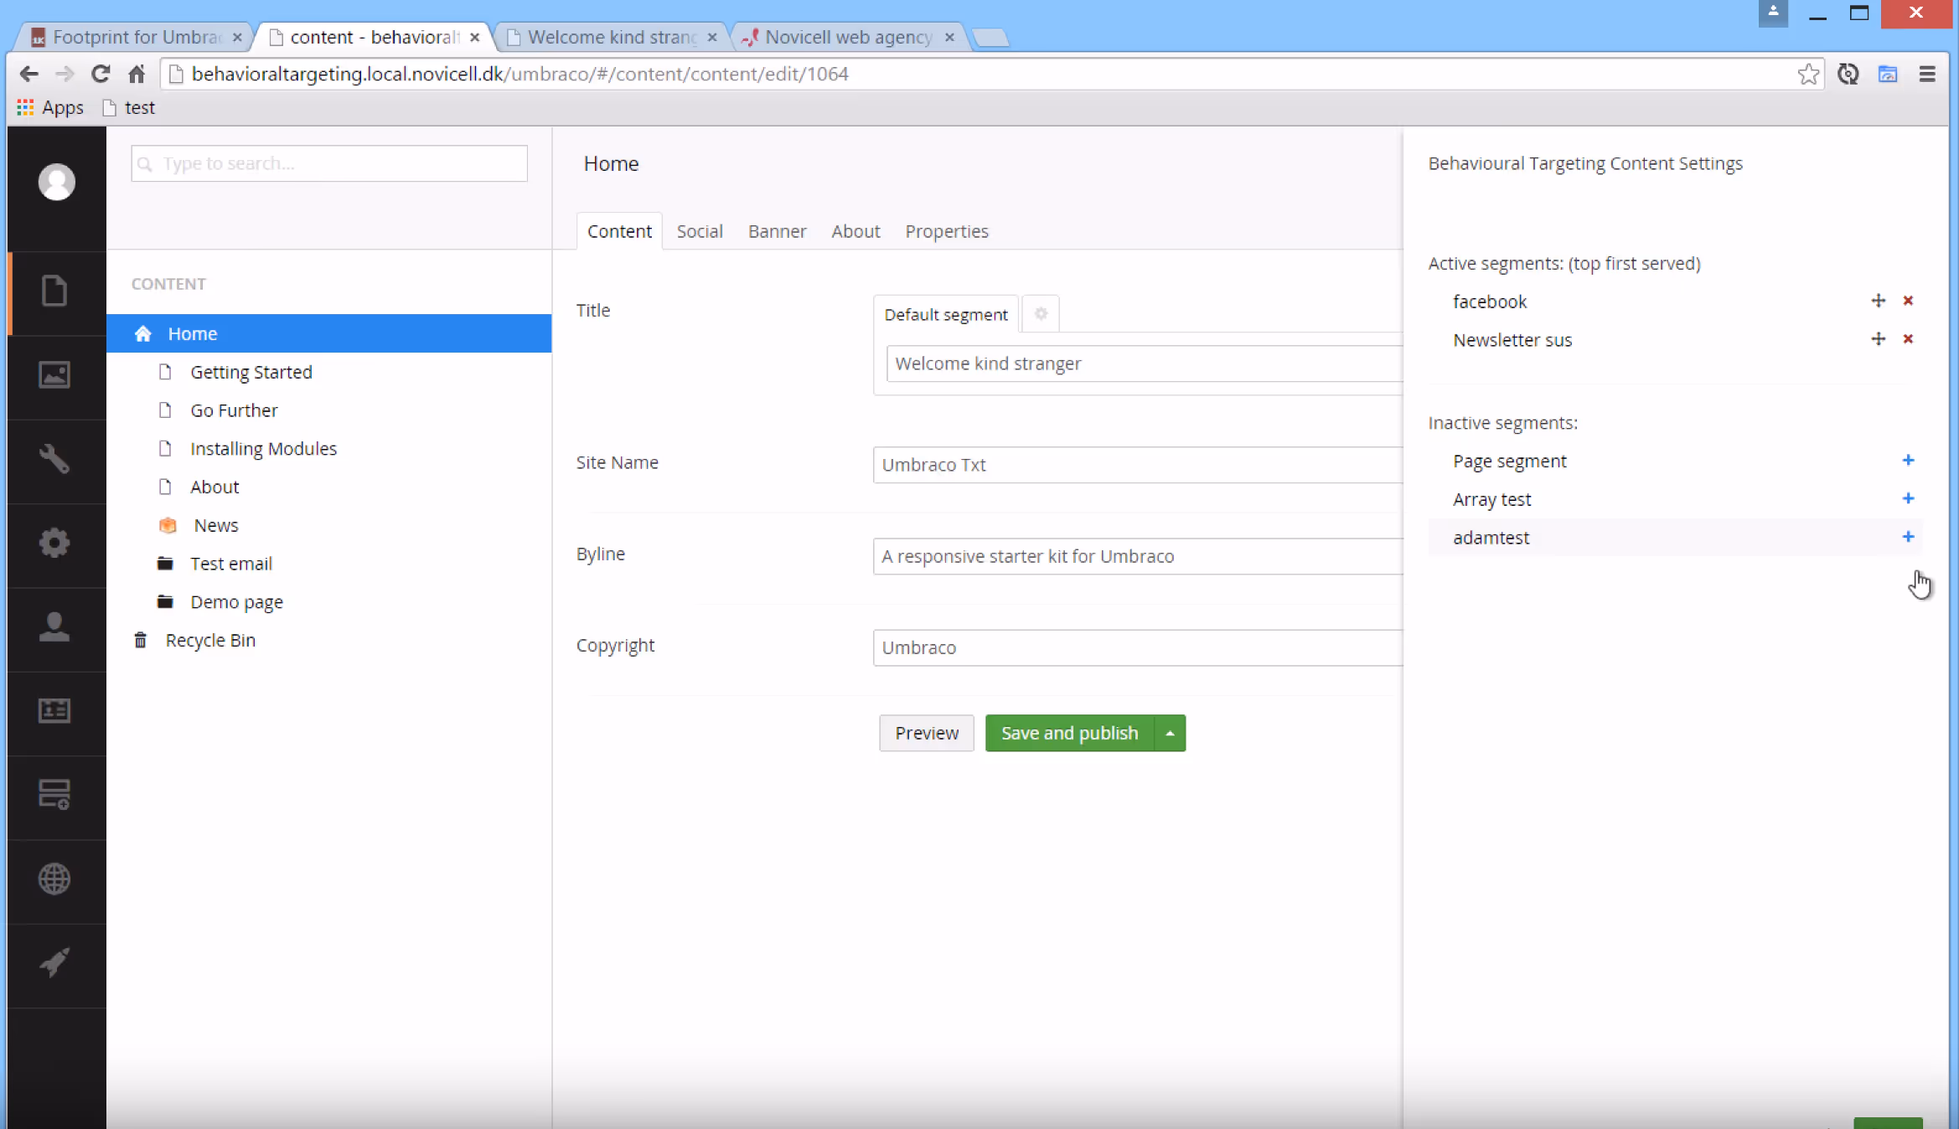Image resolution: width=1959 pixels, height=1129 pixels.
Task: Open the Chrome customize menu
Action: point(1927,74)
